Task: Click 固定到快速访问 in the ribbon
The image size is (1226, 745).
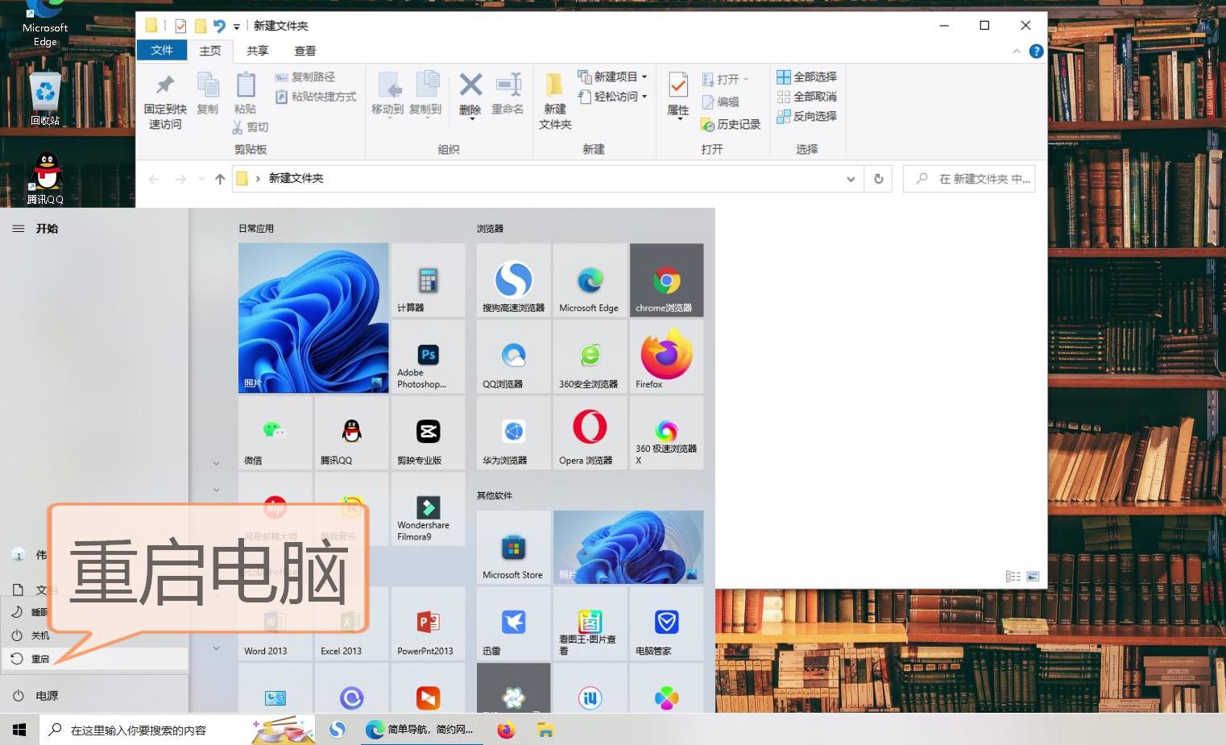Action: click(x=165, y=101)
